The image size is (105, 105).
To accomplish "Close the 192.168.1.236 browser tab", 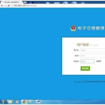I will pyautogui.click(x=21, y=2).
